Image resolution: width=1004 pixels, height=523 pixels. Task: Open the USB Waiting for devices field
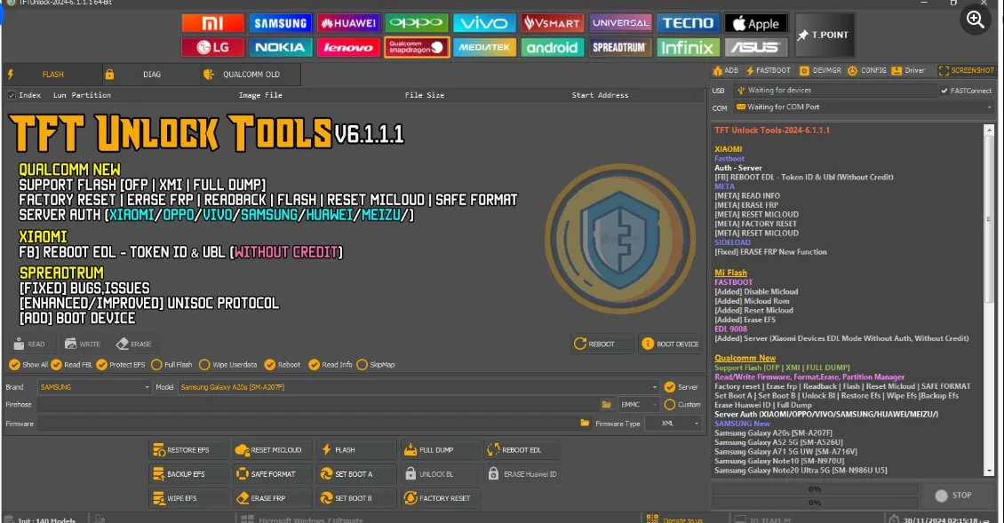point(835,91)
